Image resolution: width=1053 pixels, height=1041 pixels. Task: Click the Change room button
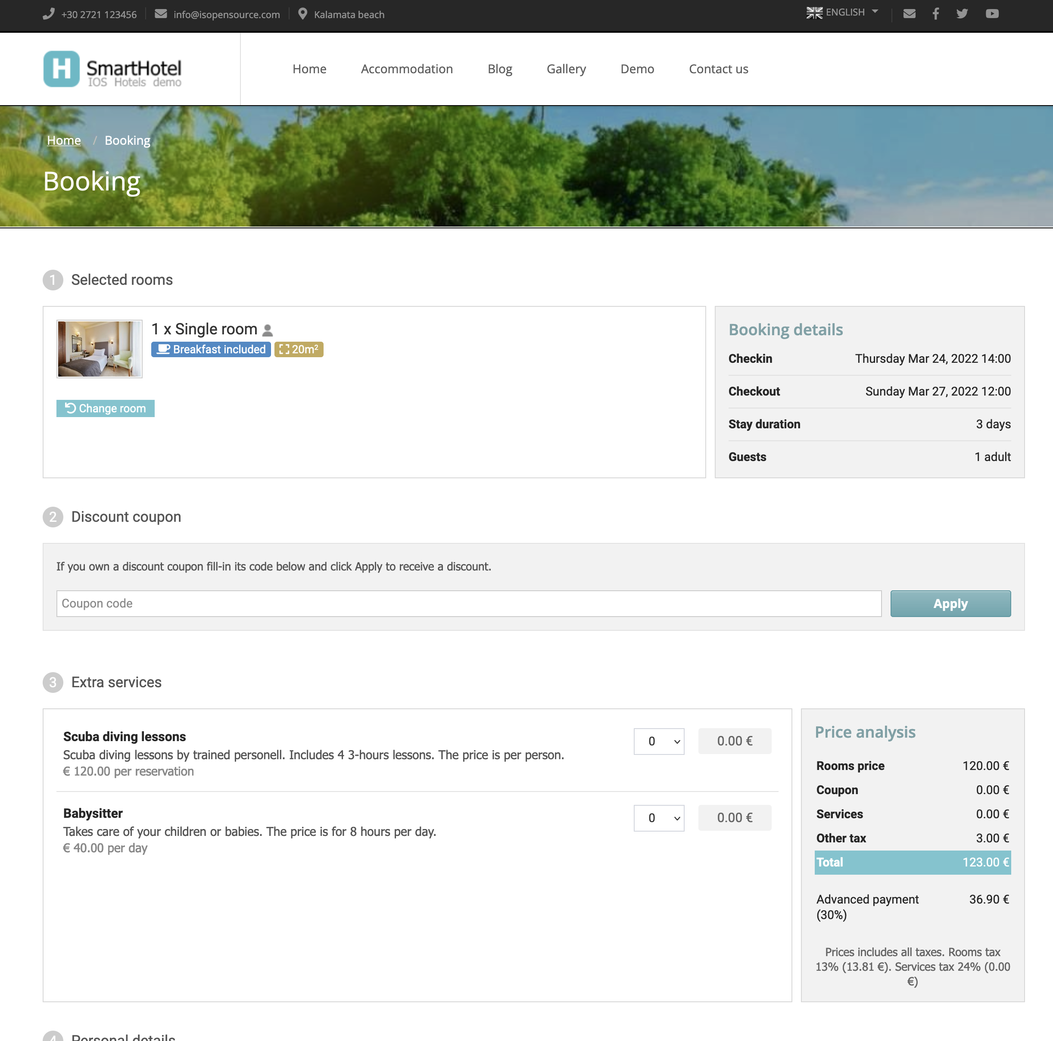click(105, 408)
